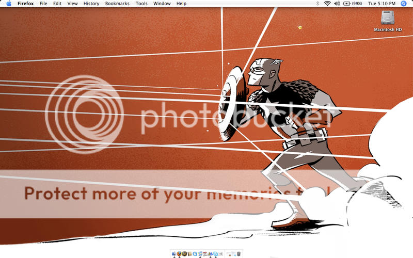Open the Window menu

click(162, 4)
